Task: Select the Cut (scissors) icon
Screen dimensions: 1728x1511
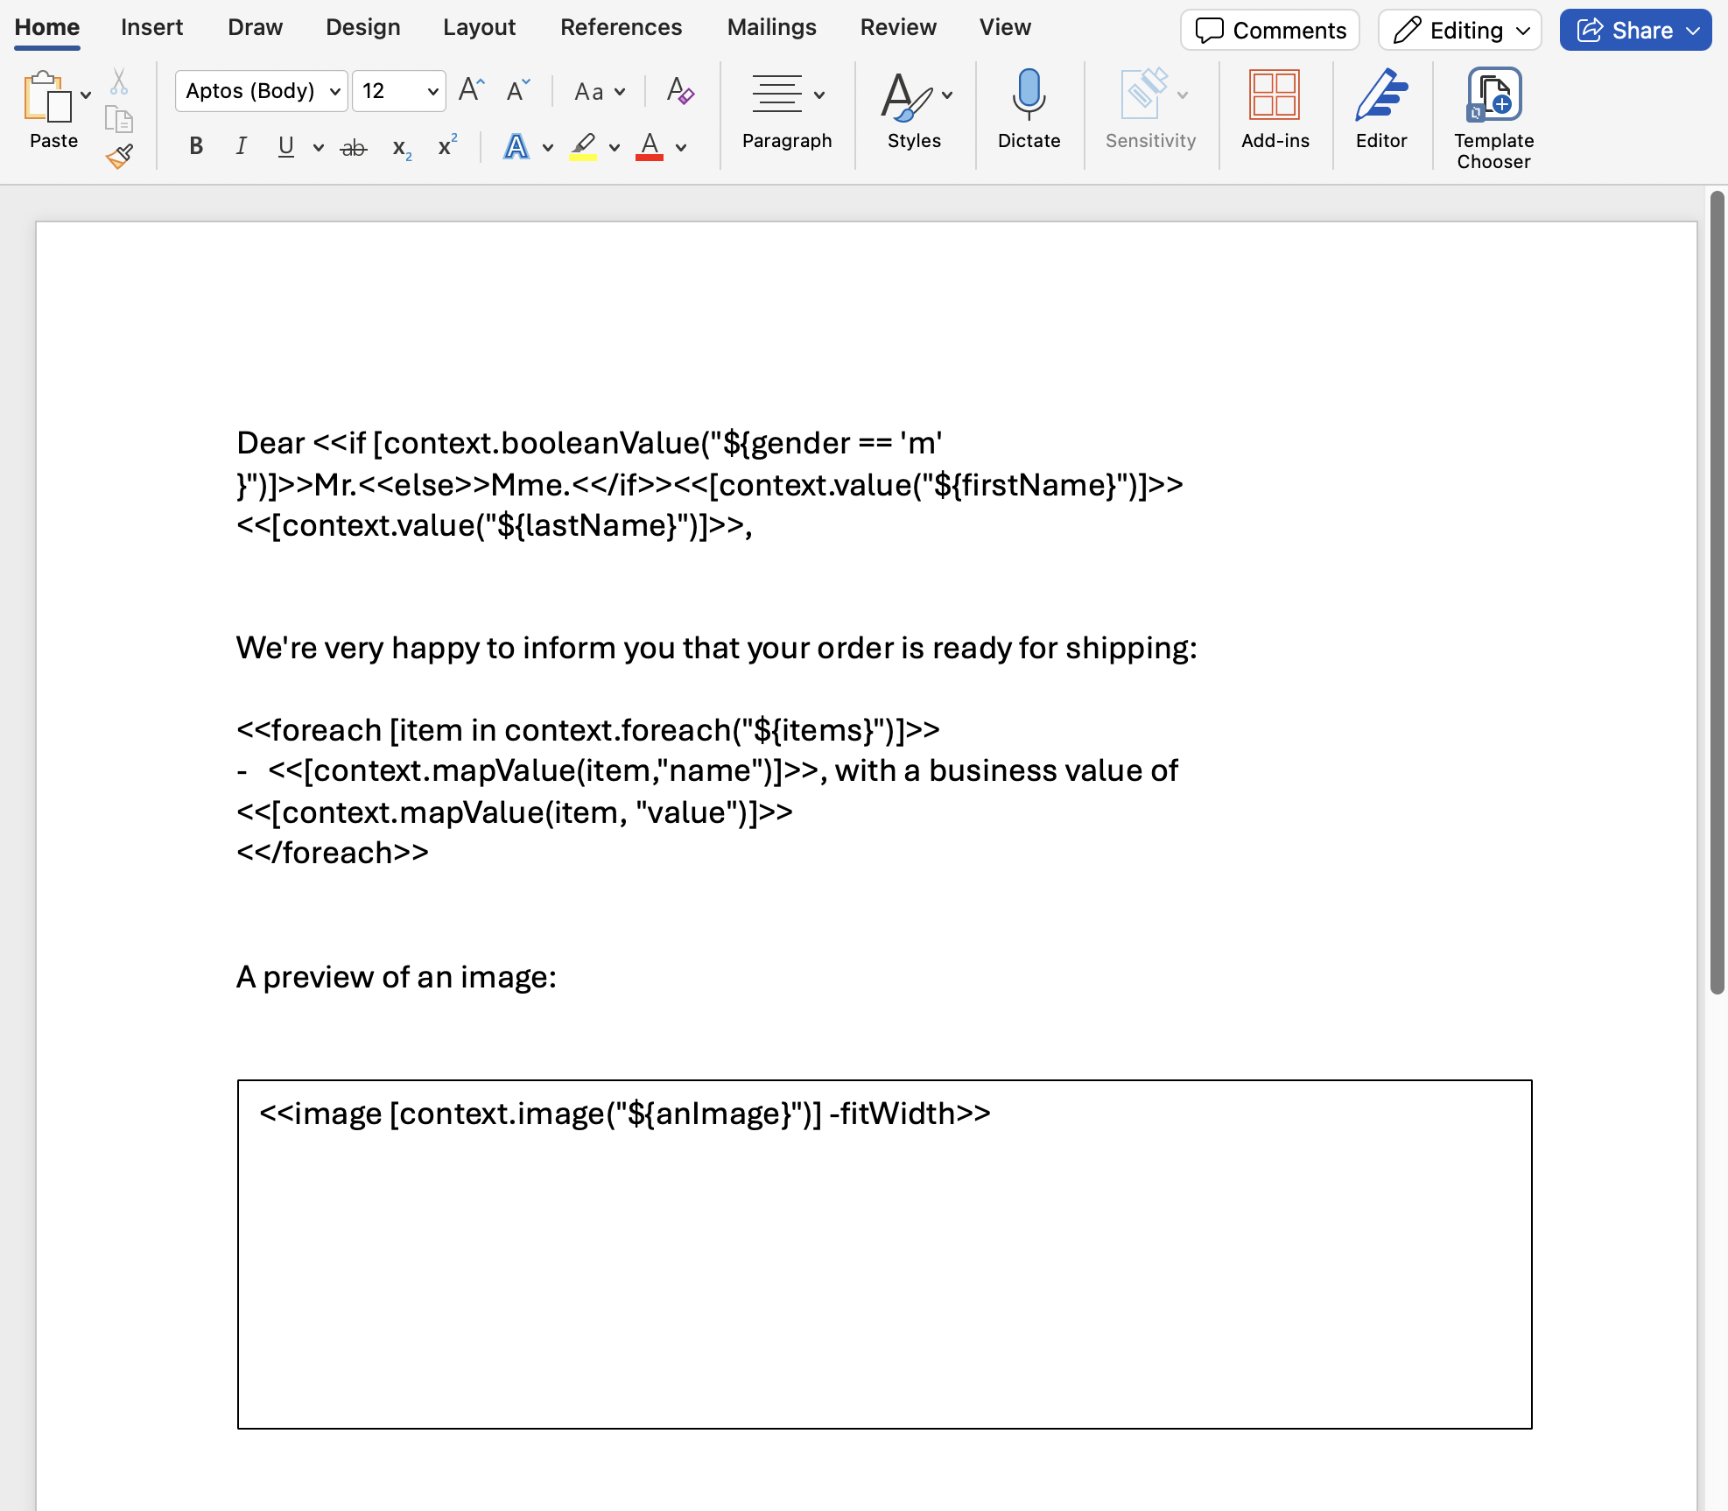Action: click(x=119, y=81)
